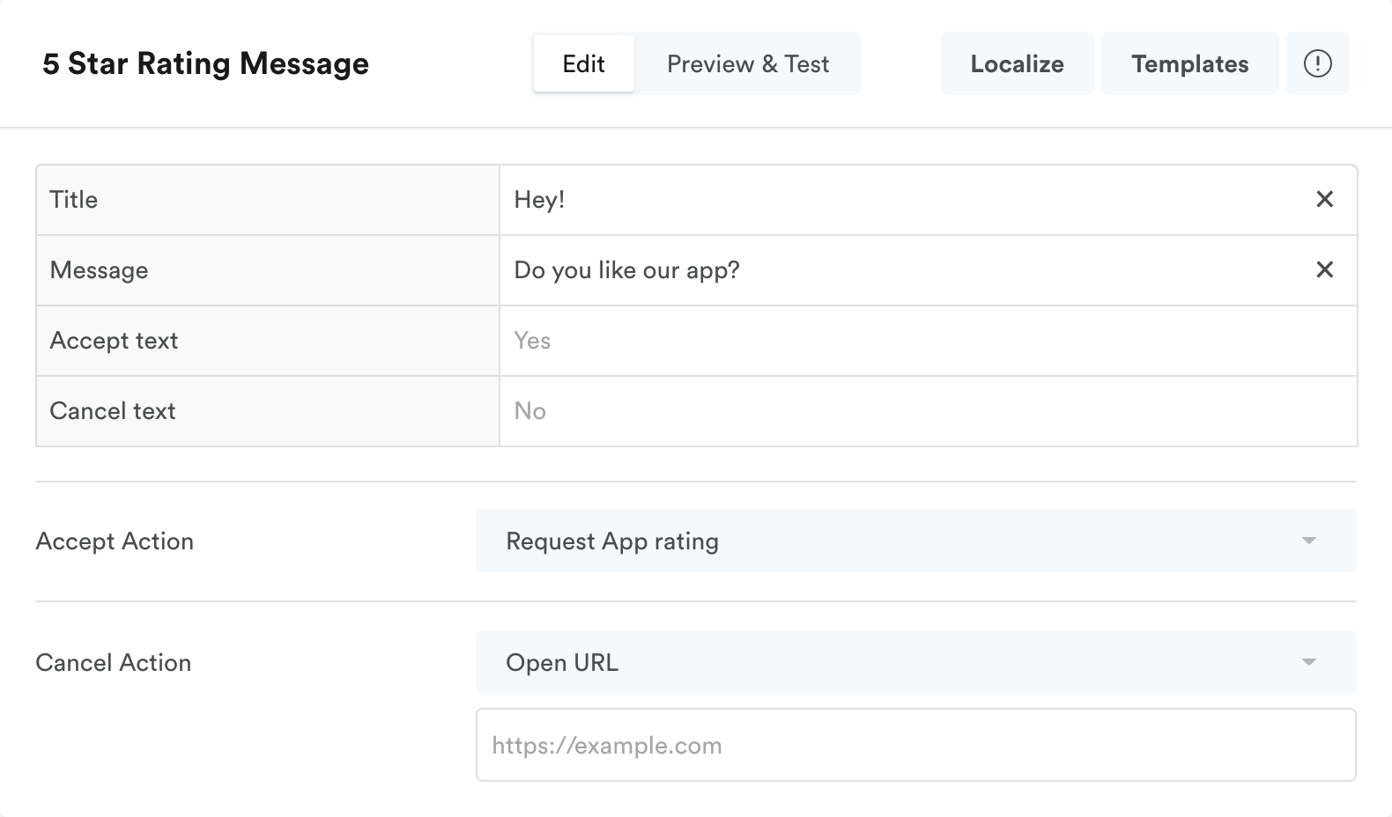1392x817 pixels.
Task: Expand the Accept Action dropdown arrow
Action: [x=1309, y=541]
